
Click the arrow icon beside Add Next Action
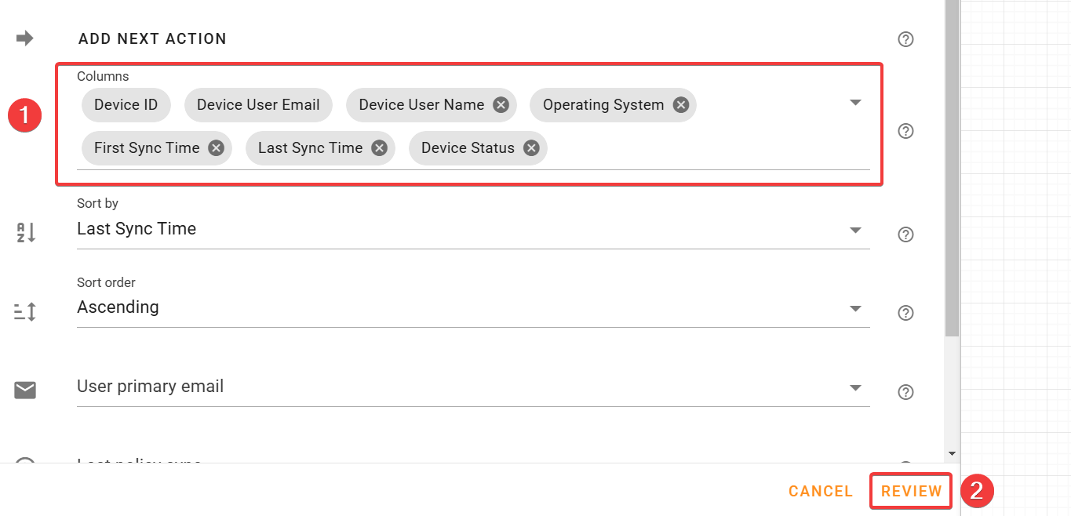coord(25,38)
